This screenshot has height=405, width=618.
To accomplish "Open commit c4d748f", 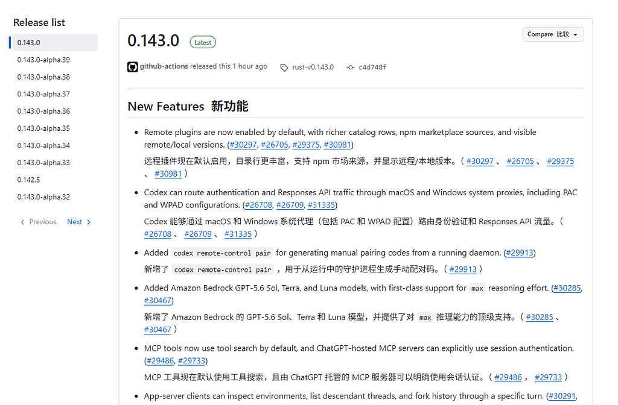I will pos(372,67).
